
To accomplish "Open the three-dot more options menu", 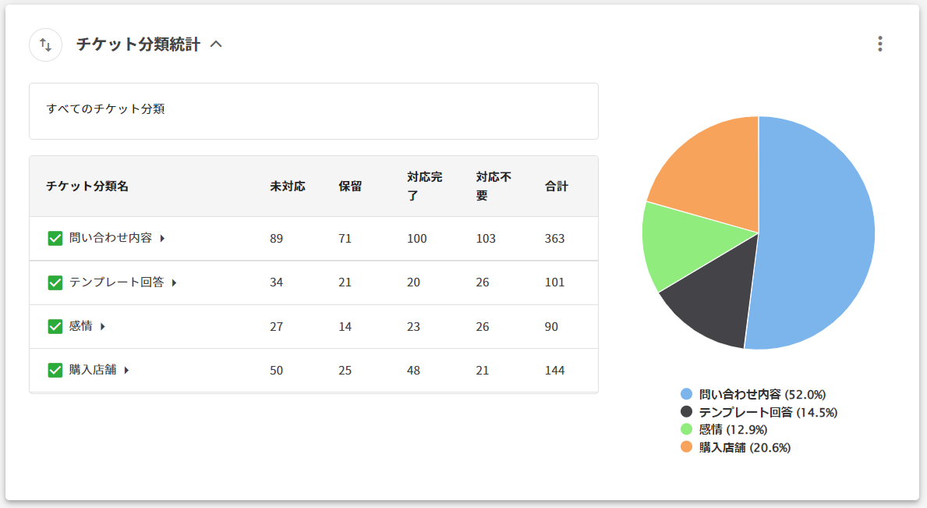I will 880,44.
